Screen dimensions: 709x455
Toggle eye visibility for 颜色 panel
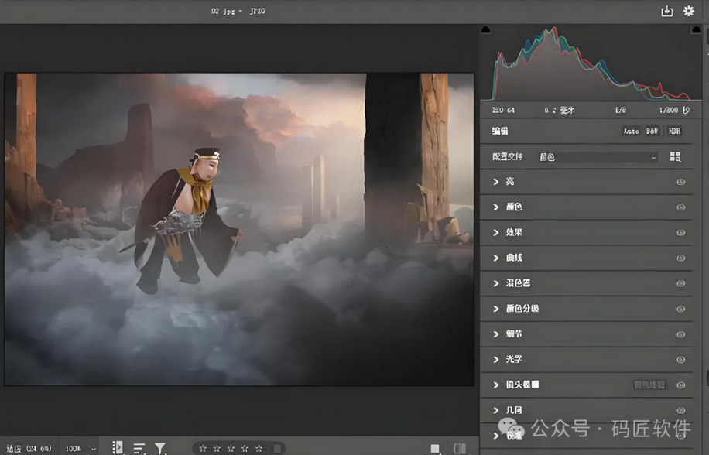tap(681, 207)
